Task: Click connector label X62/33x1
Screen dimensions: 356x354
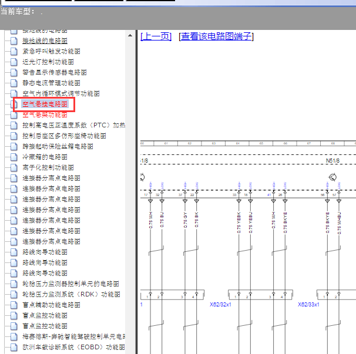Action: click(x=308, y=305)
